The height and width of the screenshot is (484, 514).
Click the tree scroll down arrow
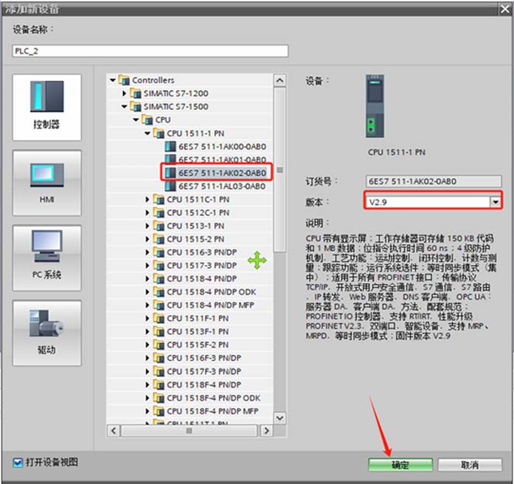coord(280,418)
